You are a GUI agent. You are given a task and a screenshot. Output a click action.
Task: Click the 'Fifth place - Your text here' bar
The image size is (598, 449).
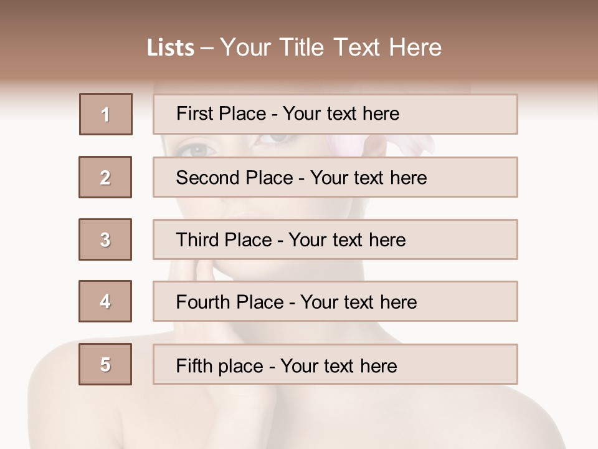pyautogui.click(x=335, y=364)
